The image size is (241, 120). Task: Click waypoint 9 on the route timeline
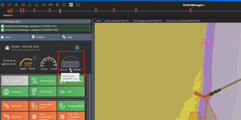21,11
